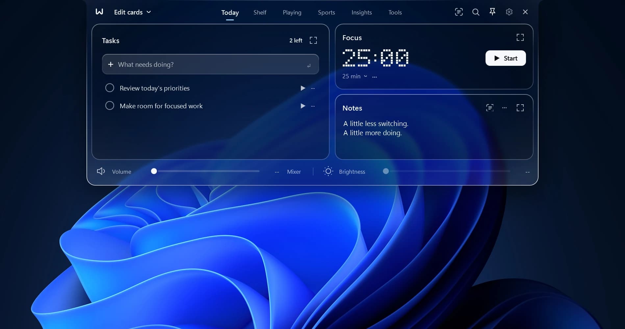Screen dimensions: 625x329
Task: Start focus on Review today's priorities
Action: (303, 88)
